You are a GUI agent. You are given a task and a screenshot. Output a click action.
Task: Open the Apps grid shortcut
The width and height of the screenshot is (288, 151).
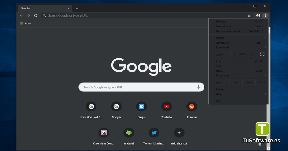point(21,23)
